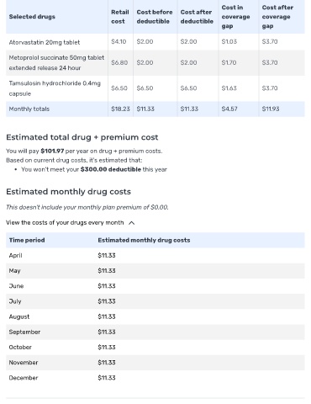Click the Estimated monthly drug costs table header

click(x=144, y=240)
